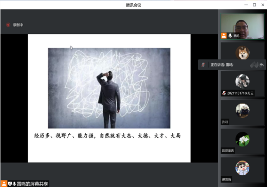
Task: Click the red recording indicator icon
Action: click(8, 25)
